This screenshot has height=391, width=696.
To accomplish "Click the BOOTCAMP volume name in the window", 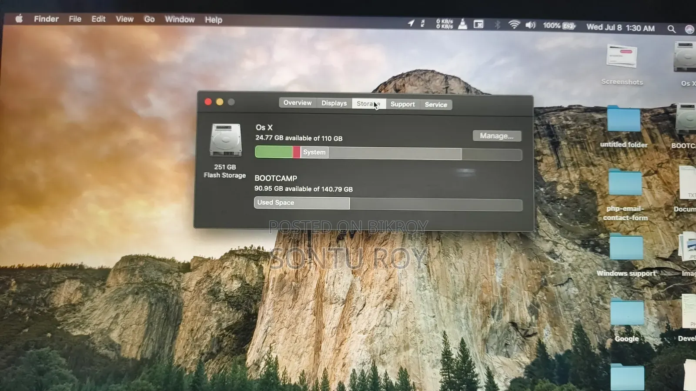I will pos(276,178).
